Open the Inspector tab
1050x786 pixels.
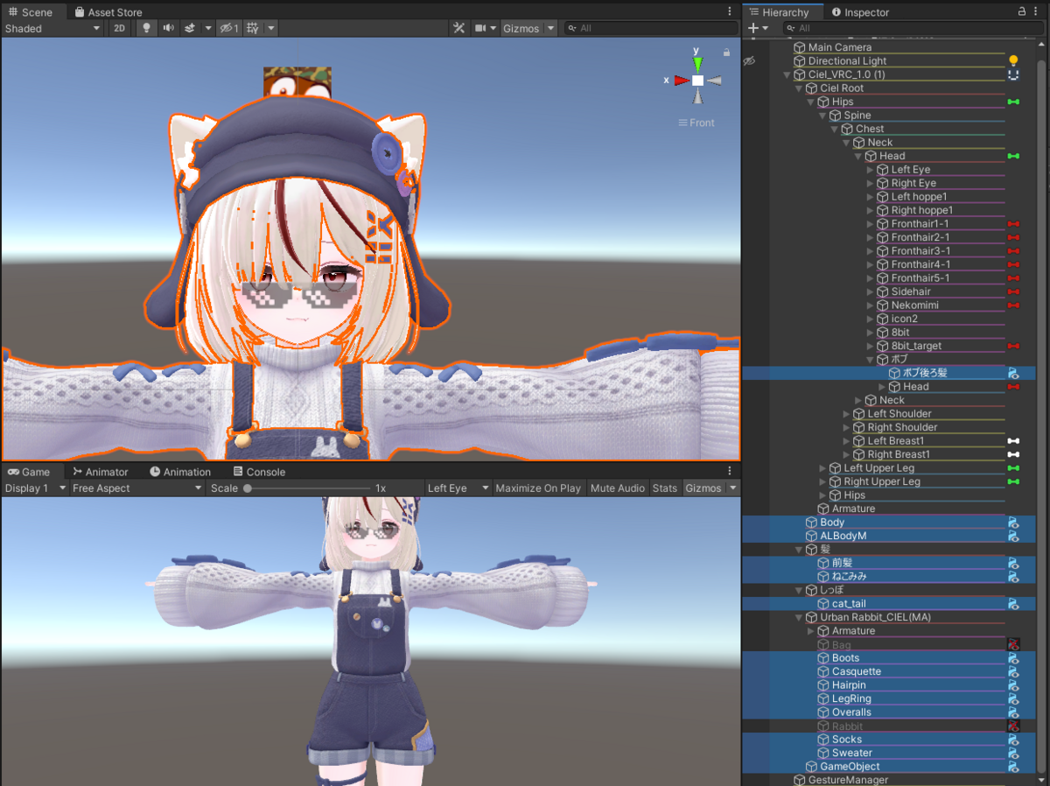point(864,11)
